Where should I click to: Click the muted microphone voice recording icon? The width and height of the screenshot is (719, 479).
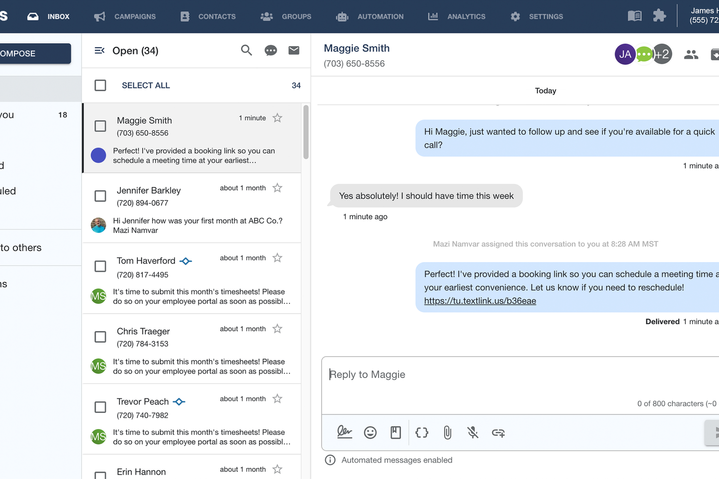[473, 432]
